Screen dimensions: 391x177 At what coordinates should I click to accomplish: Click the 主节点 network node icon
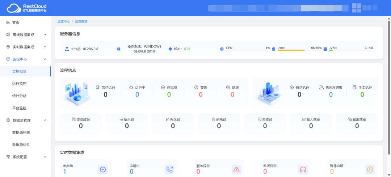click(x=67, y=49)
